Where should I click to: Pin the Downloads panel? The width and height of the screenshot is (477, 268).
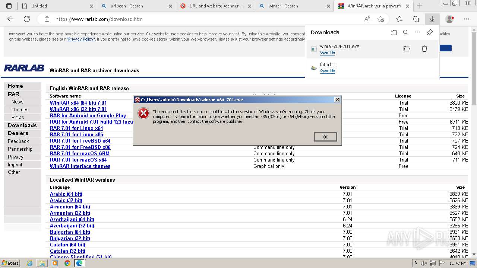click(430, 32)
